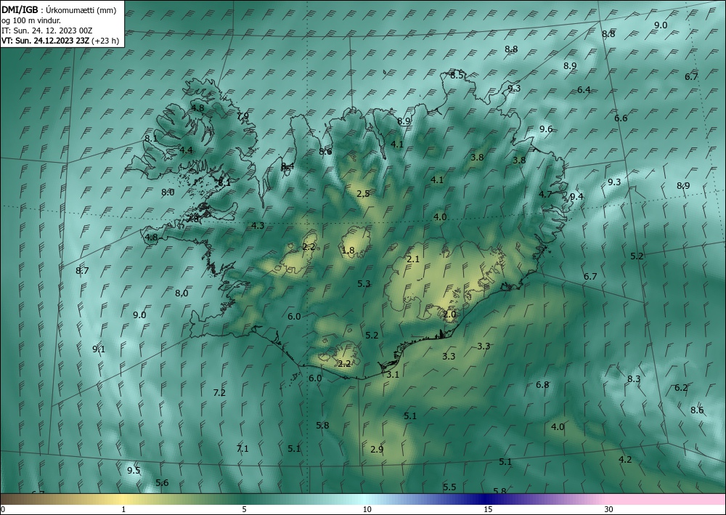Click the 1.8 value on the central glacier
The image size is (726, 515).
tap(348, 251)
